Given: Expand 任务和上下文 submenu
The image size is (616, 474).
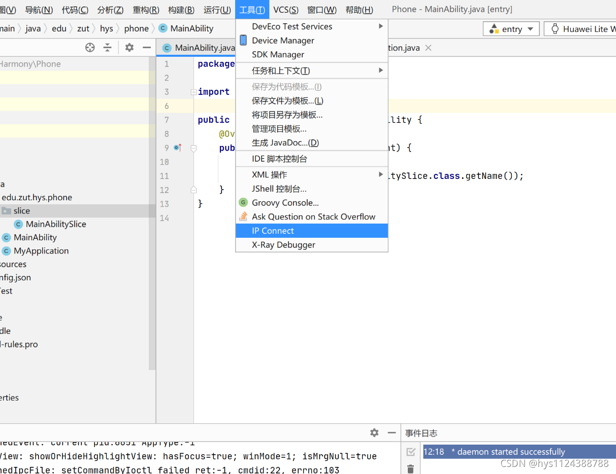Looking at the screenshot, I should coord(312,70).
